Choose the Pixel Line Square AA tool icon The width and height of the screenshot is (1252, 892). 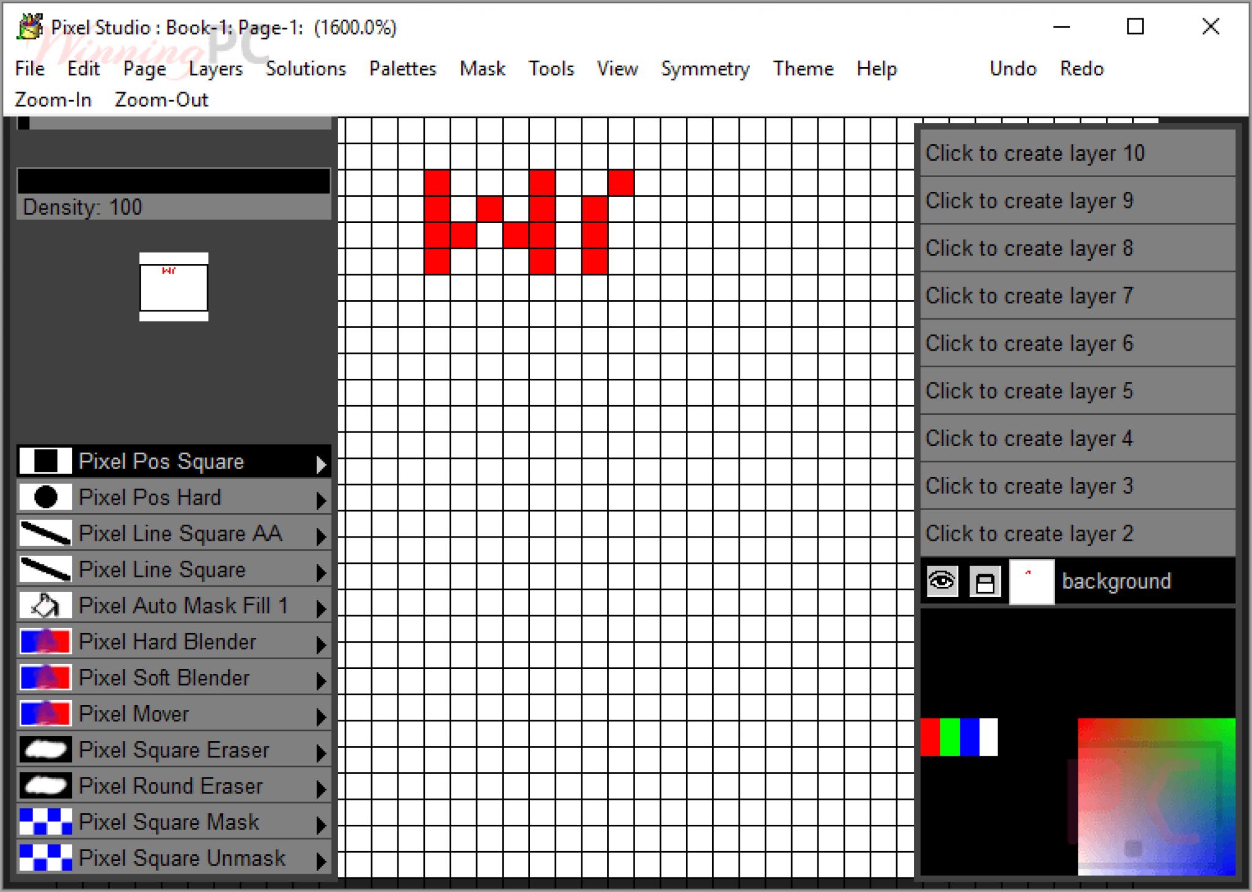coord(45,533)
